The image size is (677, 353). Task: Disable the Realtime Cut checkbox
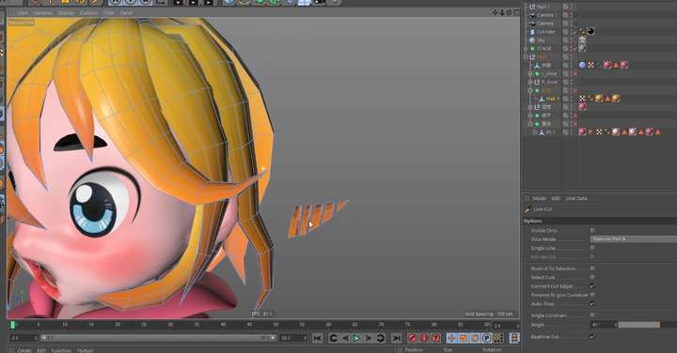(x=592, y=336)
